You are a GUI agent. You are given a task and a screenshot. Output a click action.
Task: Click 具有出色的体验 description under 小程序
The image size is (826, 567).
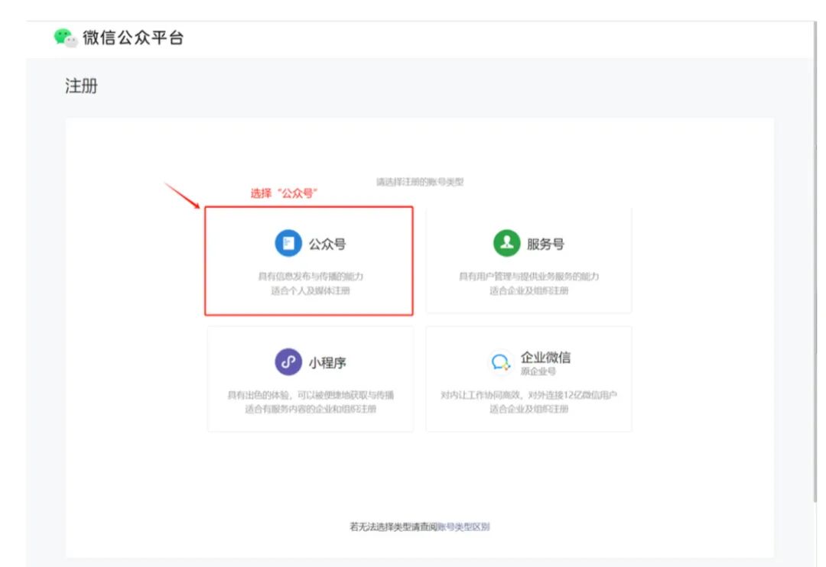(311, 395)
